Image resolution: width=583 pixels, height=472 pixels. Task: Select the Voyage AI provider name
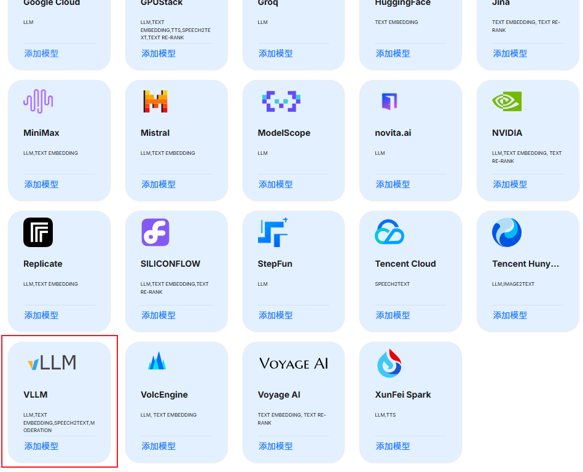tap(279, 395)
